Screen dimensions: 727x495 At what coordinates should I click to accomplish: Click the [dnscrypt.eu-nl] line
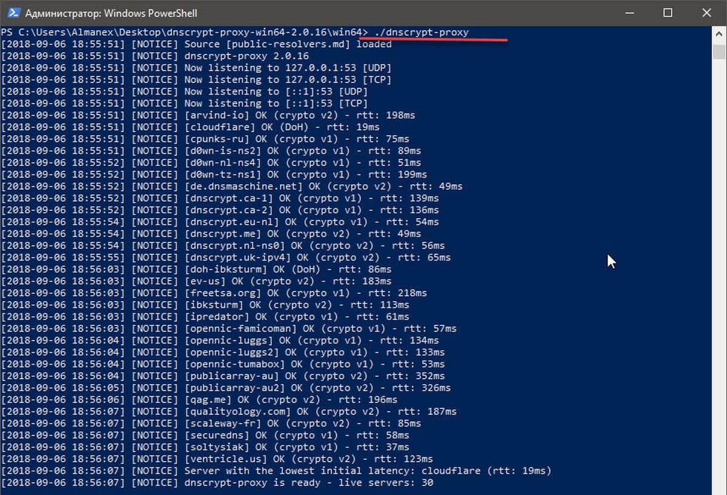click(220, 222)
